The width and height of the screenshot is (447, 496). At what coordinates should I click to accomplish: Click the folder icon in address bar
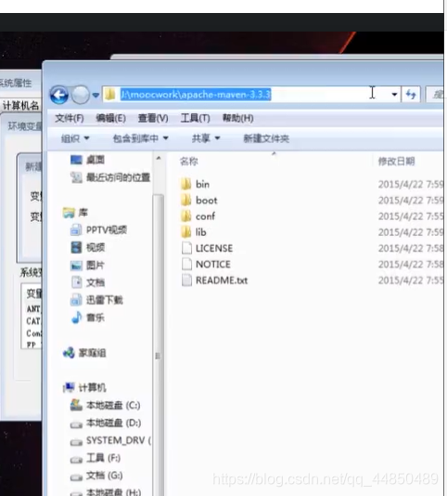[x=110, y=94]
